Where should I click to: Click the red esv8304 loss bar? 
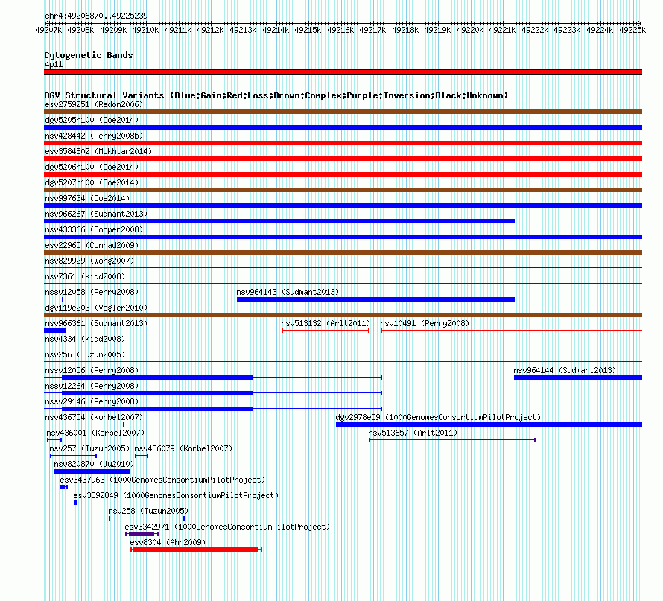[196, 550]
